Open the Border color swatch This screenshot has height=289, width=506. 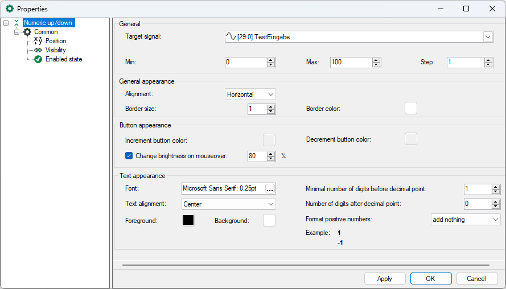[x=410, y=108]
